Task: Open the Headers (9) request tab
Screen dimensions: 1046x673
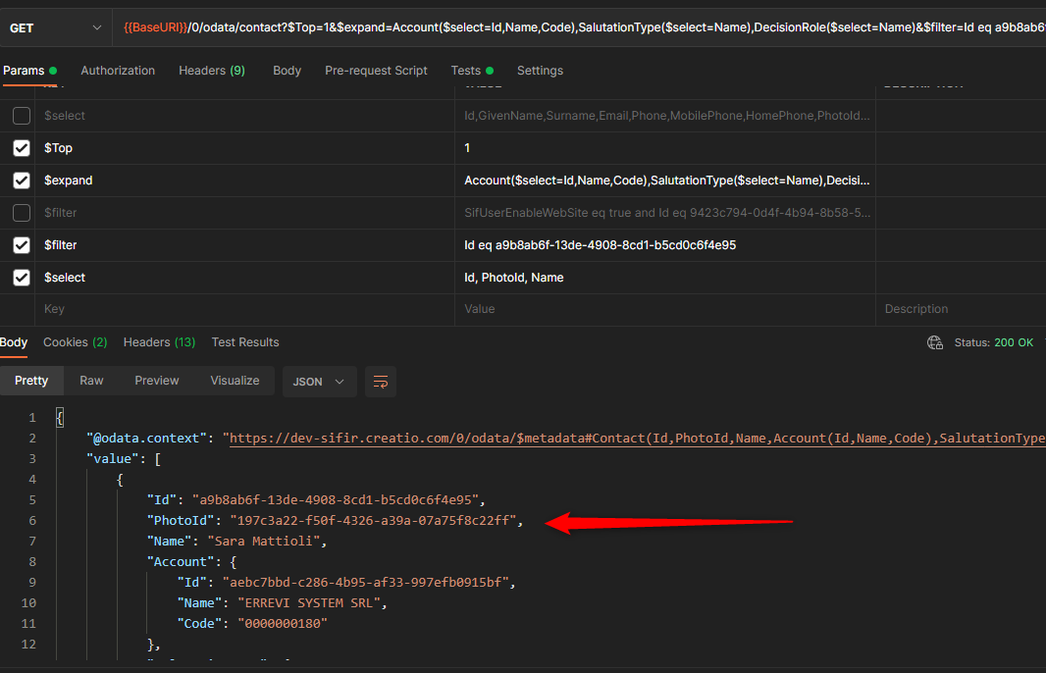Action: pos(211,70)
